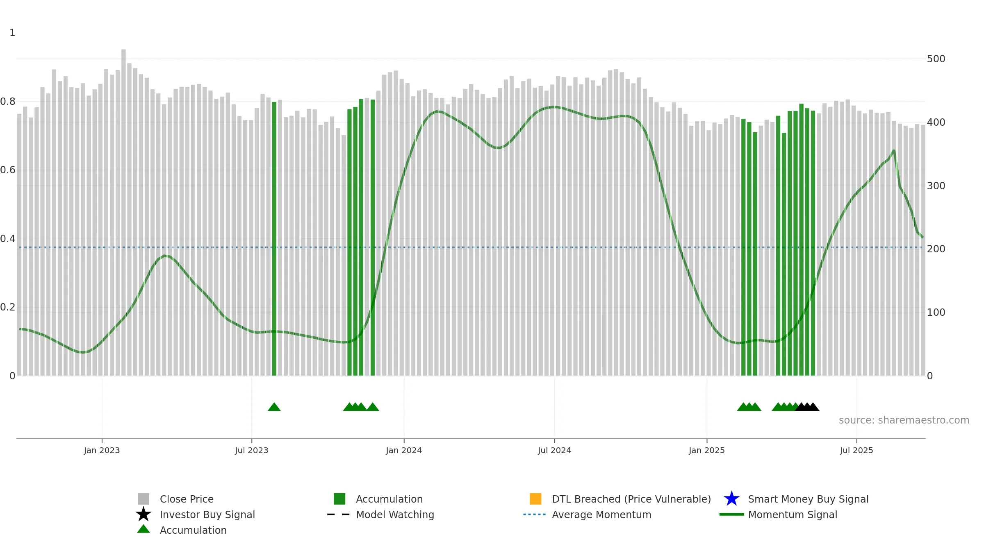The width and height of the screenshot is (984, 553).
Task: Click the Average Momentum dotted line icon
Action: pos(535,514)
